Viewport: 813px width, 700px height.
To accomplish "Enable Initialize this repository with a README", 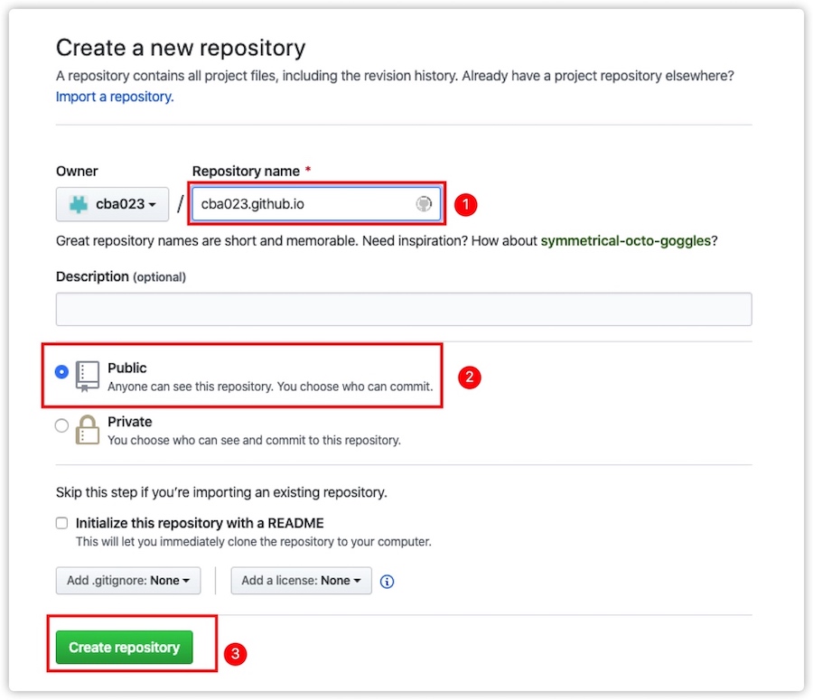I will point(61,523).
